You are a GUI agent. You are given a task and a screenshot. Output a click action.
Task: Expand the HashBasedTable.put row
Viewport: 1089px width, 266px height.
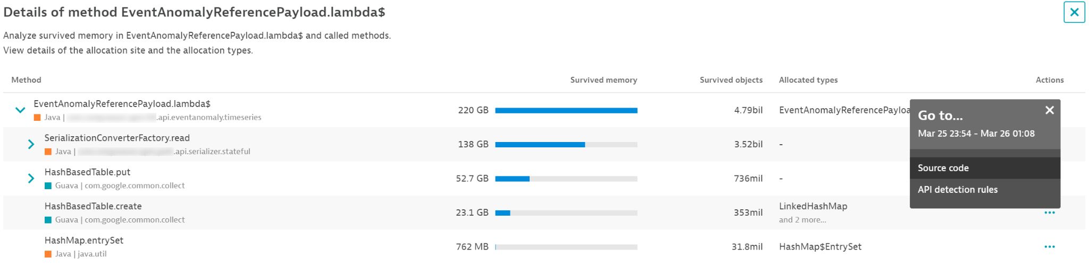coord(31,179)
